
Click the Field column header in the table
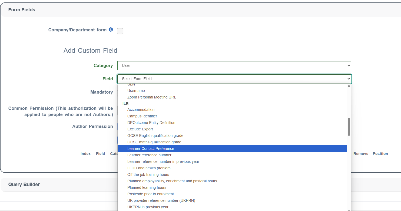100,154
